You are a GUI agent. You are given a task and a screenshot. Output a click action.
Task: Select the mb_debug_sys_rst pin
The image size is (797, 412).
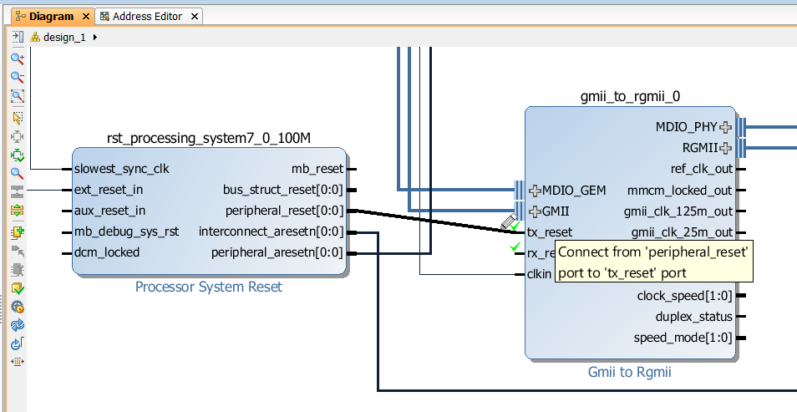coord(126,232)
